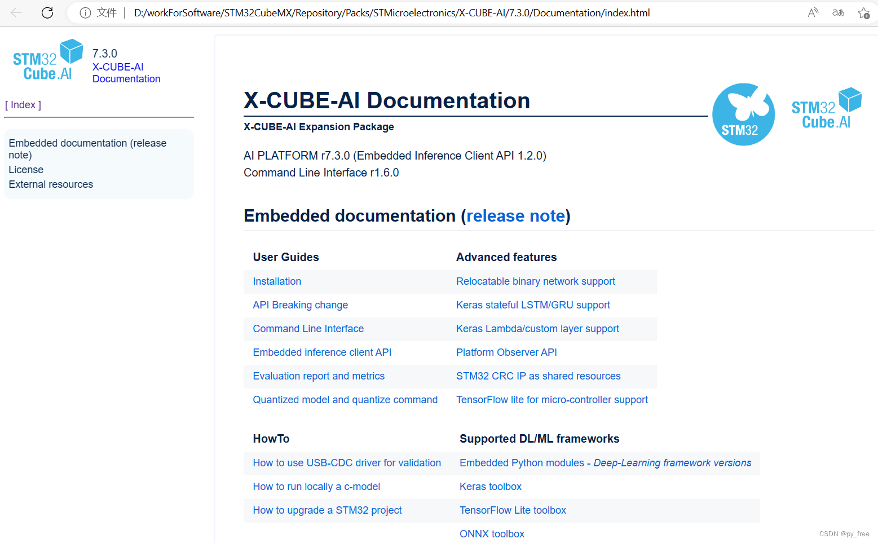878x543 pixels.
Task: Click the Command Line Interface r1.6.0 text
Action: [321, 173]
